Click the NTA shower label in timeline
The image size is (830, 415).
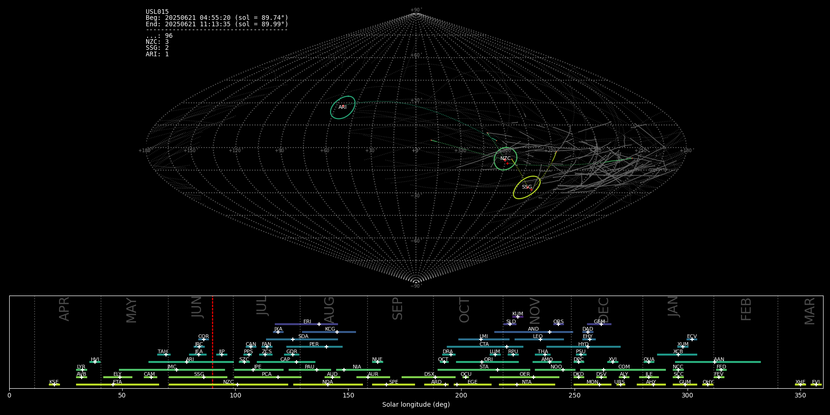pos(527,382)
